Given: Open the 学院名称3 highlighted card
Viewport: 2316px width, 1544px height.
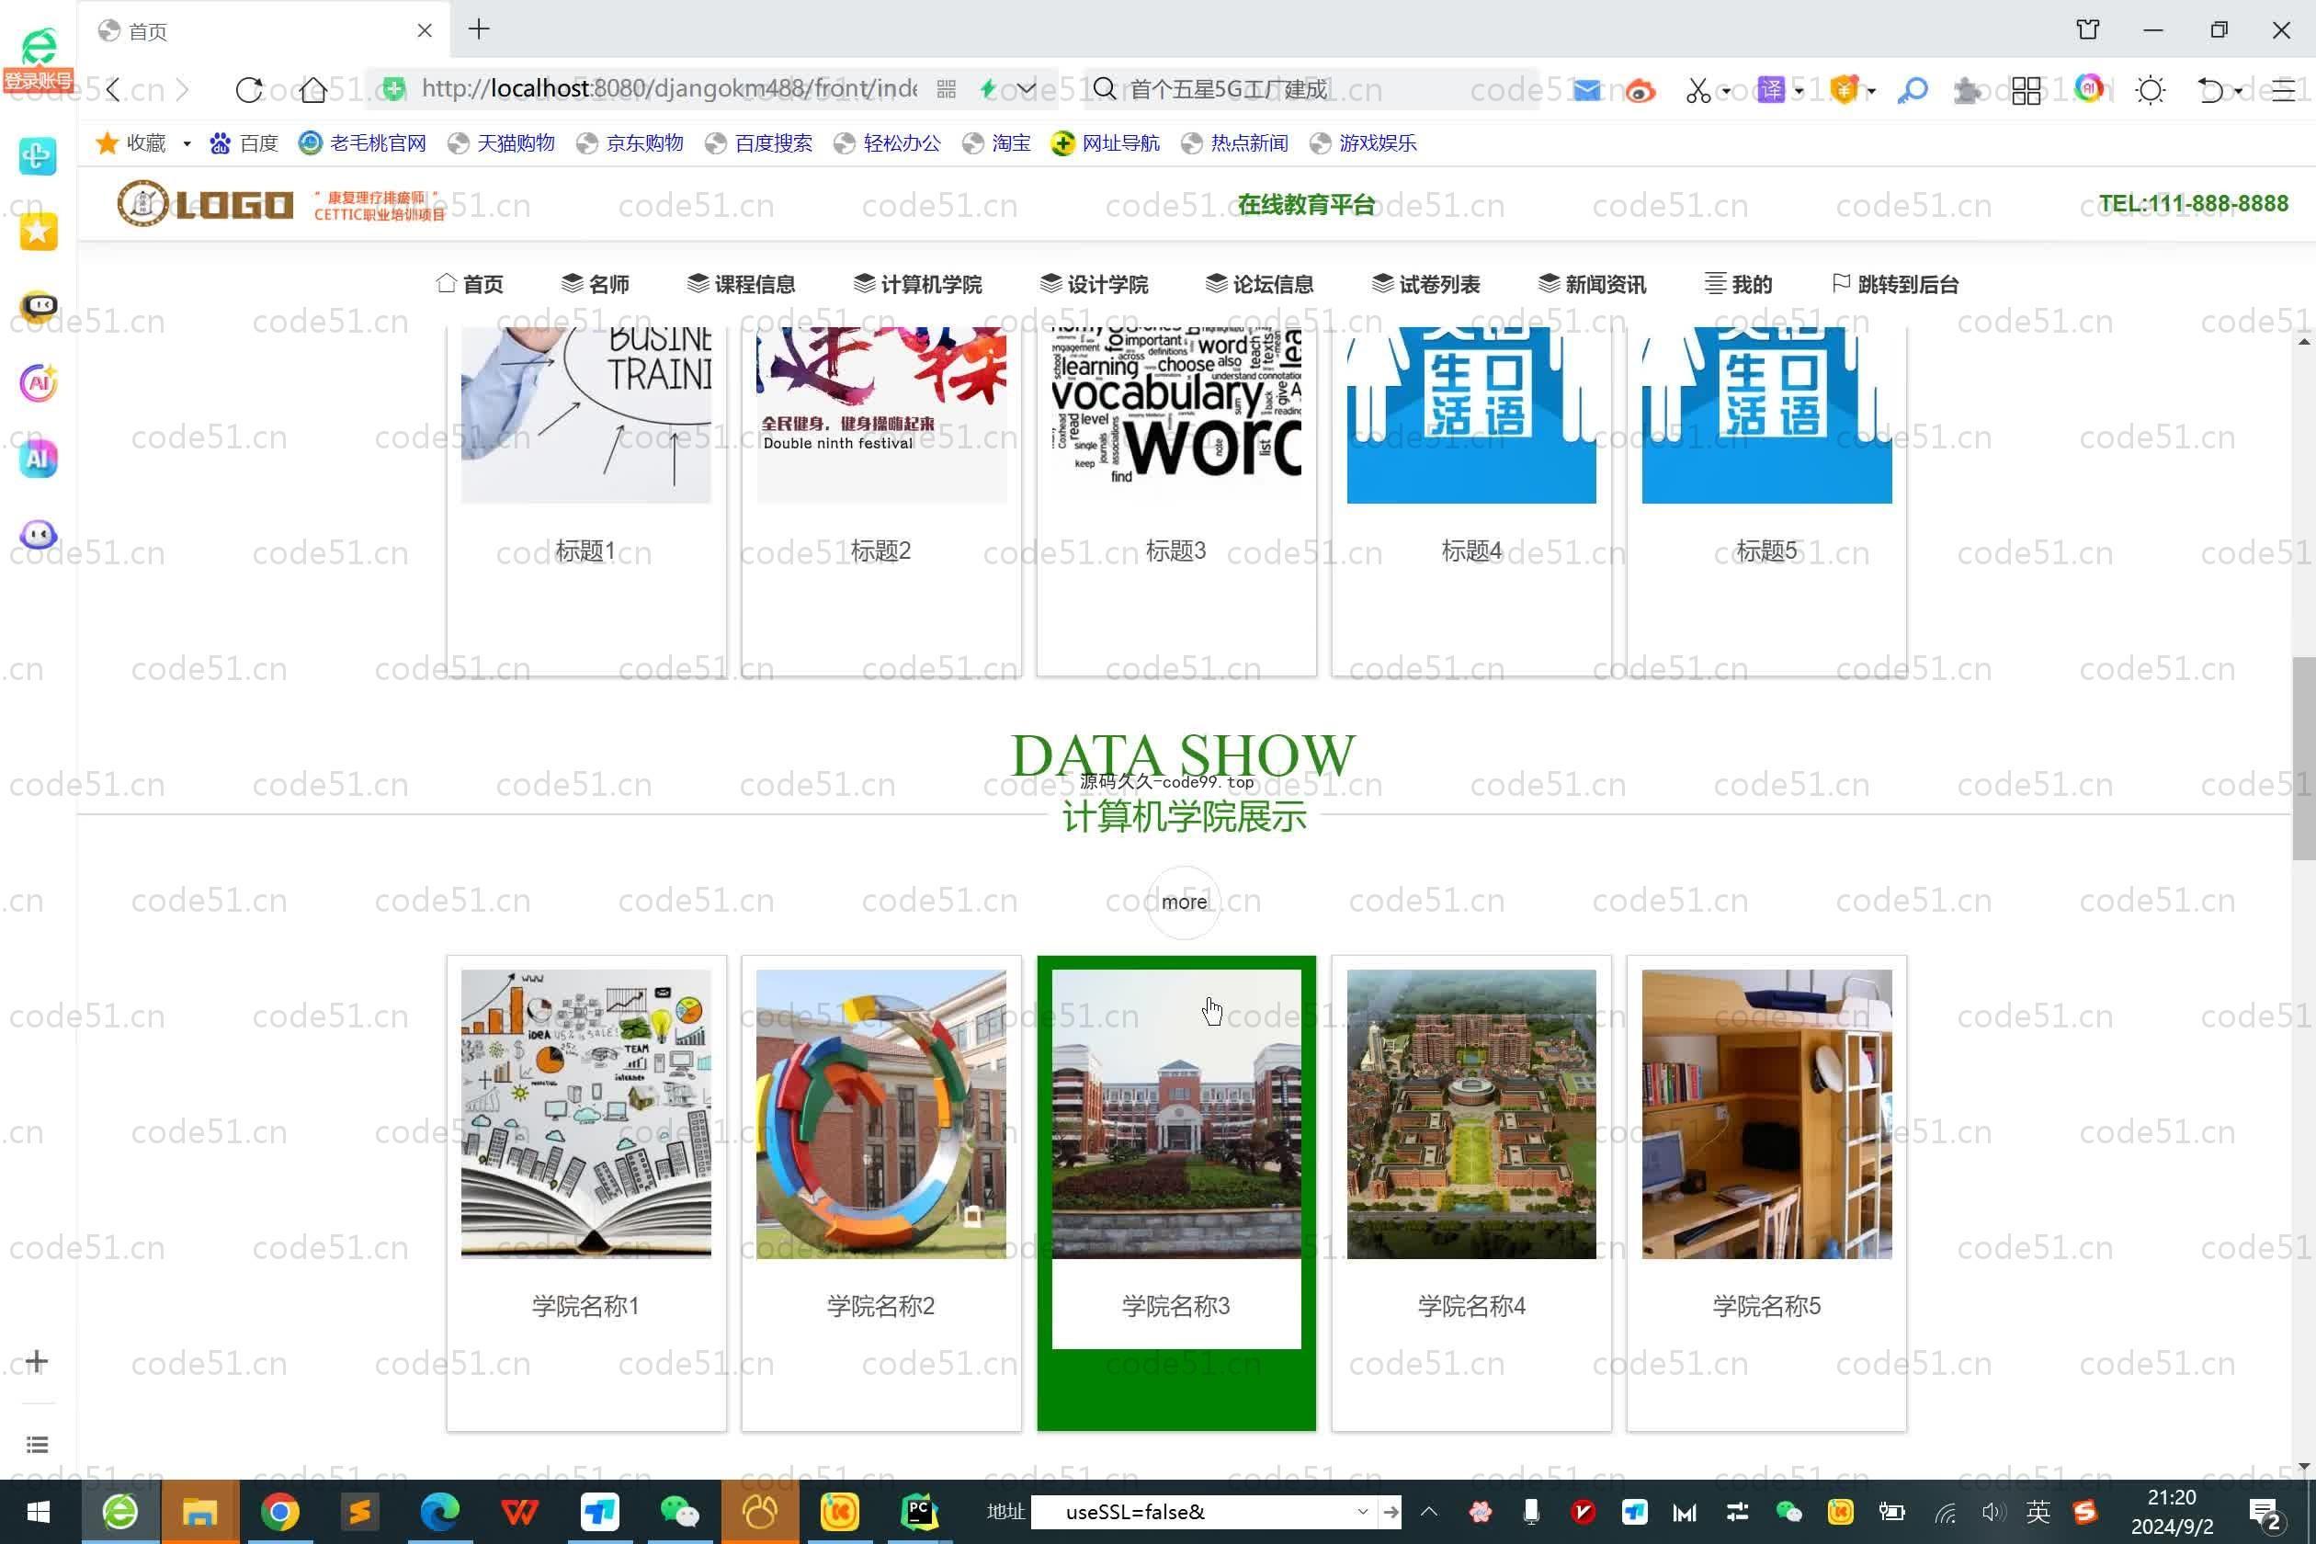Looking at the screenshot, I should pyautogui.click(x=1175, y=1193).
